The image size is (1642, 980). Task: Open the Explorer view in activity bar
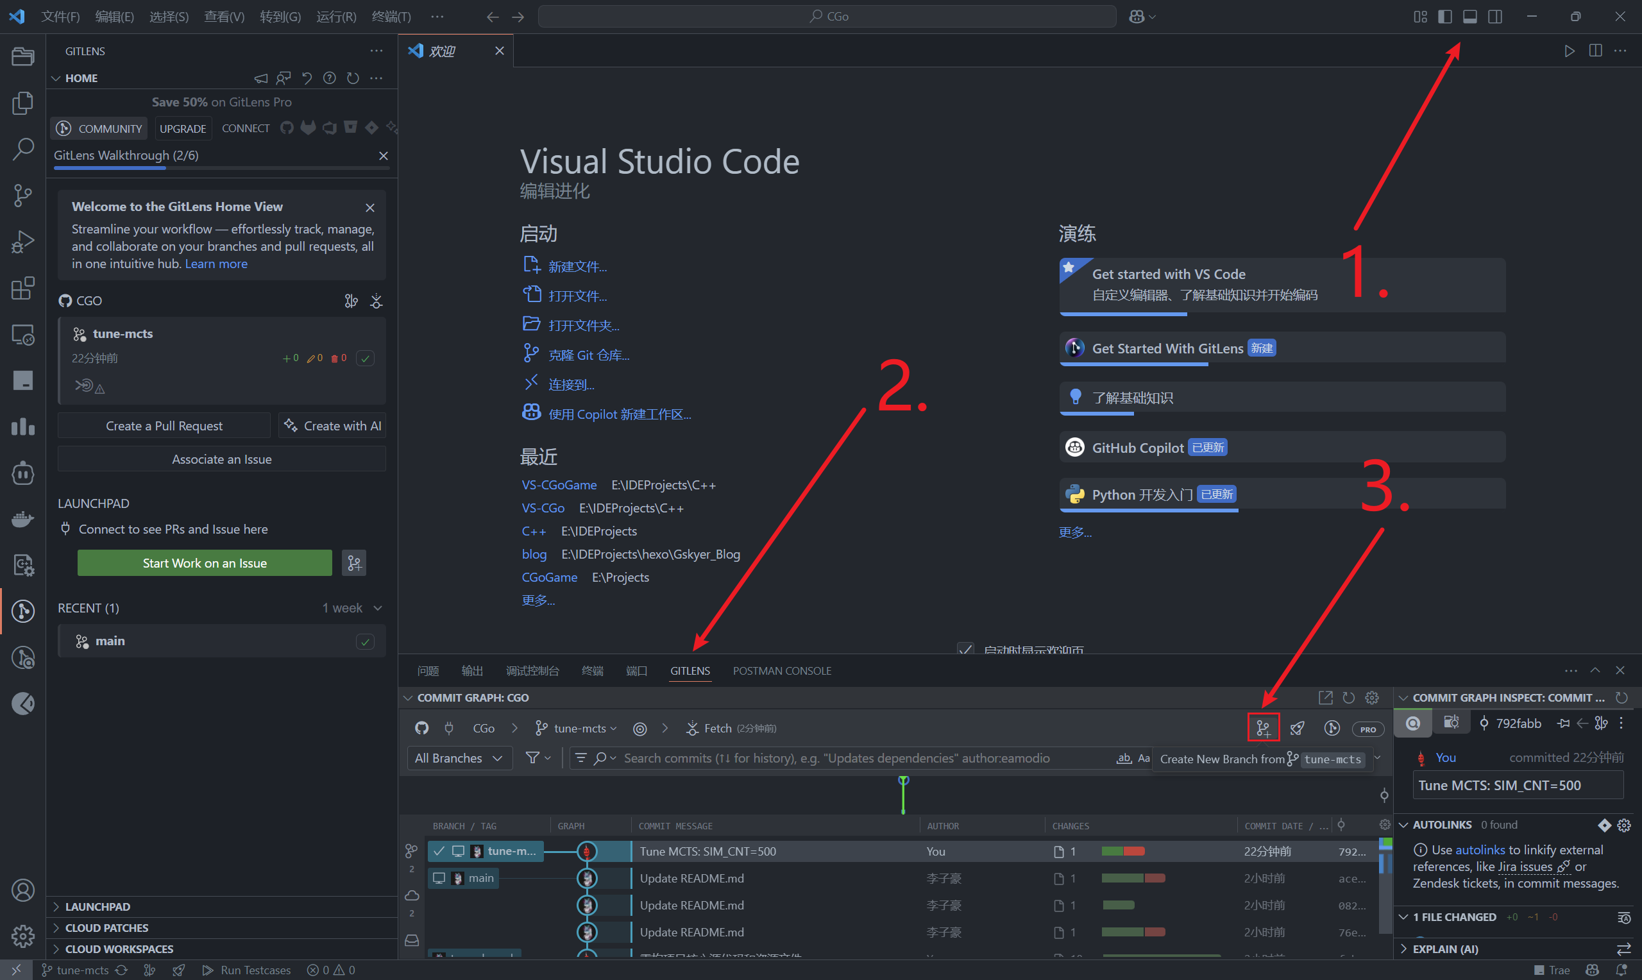point(23,104)
